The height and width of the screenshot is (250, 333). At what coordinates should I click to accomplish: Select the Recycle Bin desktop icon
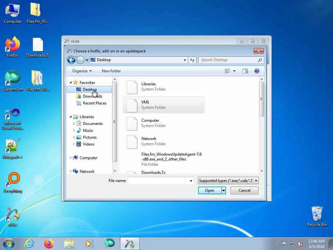pos(317,216)
